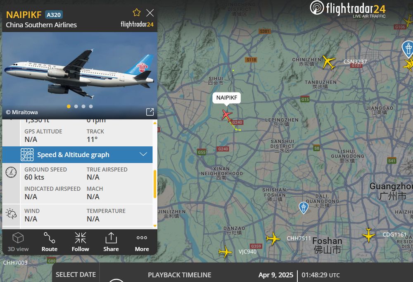Select the CHH7511 aircraft near Foshan
The height and width of the screenshot is (282, 413).
click(273, 239)
